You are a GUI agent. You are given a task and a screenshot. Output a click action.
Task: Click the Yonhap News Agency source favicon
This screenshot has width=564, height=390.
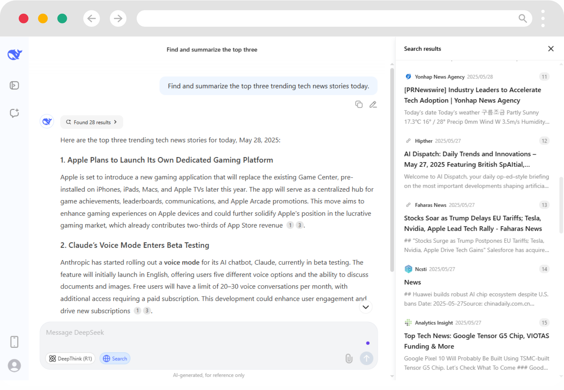pyautogui.click(x=408, y=77)
